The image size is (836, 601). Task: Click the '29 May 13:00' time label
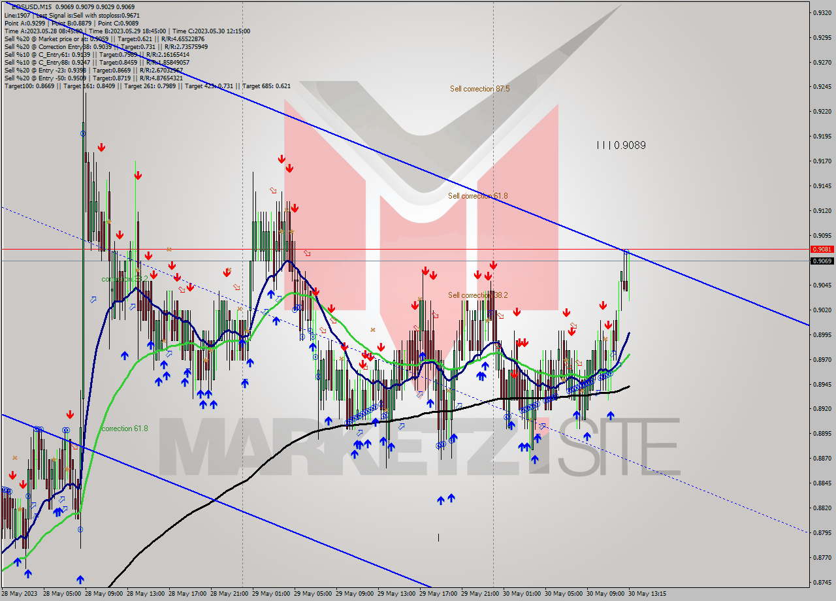(396, 594)
